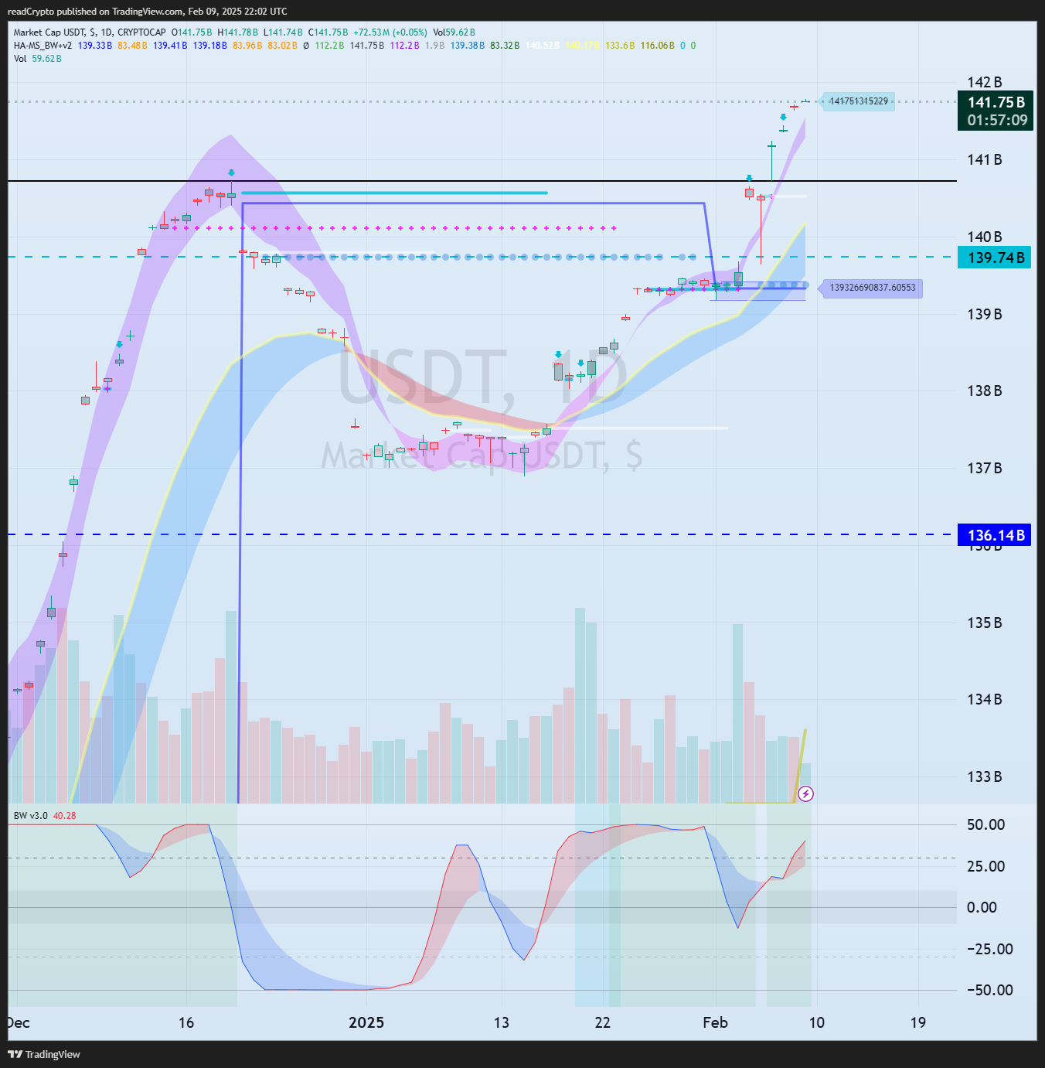Click the current price label 141.75 B

[x=996, y=102]
